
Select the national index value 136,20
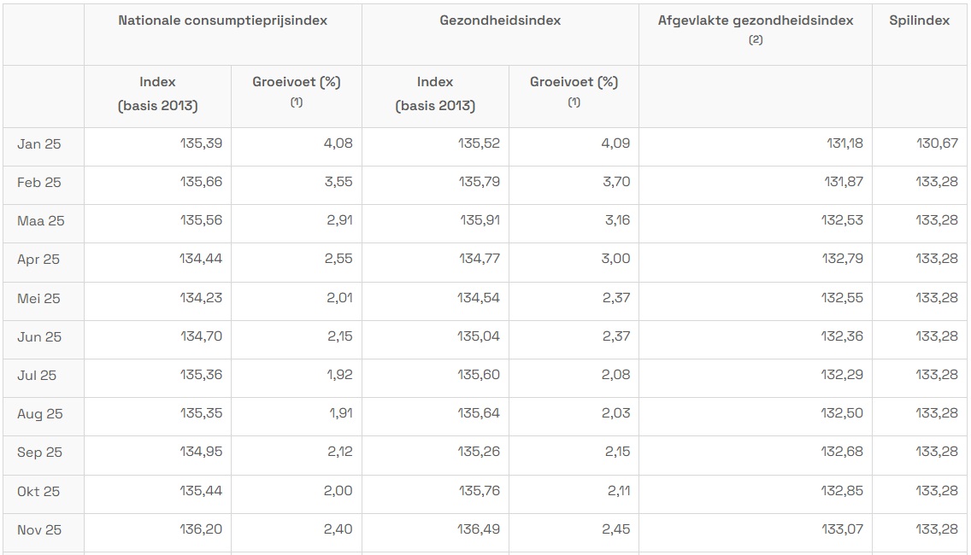click(201, 529)
